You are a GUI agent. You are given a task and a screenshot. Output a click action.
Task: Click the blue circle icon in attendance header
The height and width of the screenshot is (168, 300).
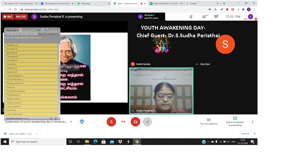pyautogui.click(x=38, y=30)
